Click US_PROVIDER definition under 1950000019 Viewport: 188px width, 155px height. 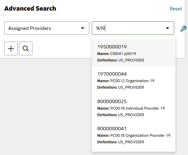click(131, 60)
